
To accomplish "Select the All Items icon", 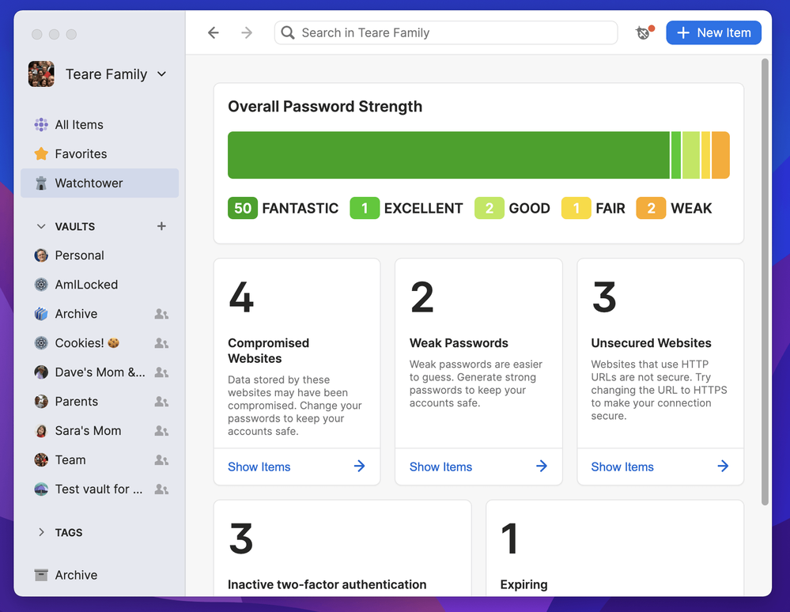I will point(41,125).
